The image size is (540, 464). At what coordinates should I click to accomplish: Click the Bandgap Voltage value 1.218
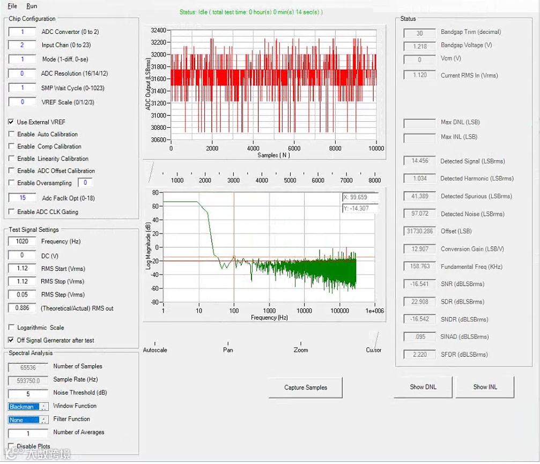click(419, 46)
